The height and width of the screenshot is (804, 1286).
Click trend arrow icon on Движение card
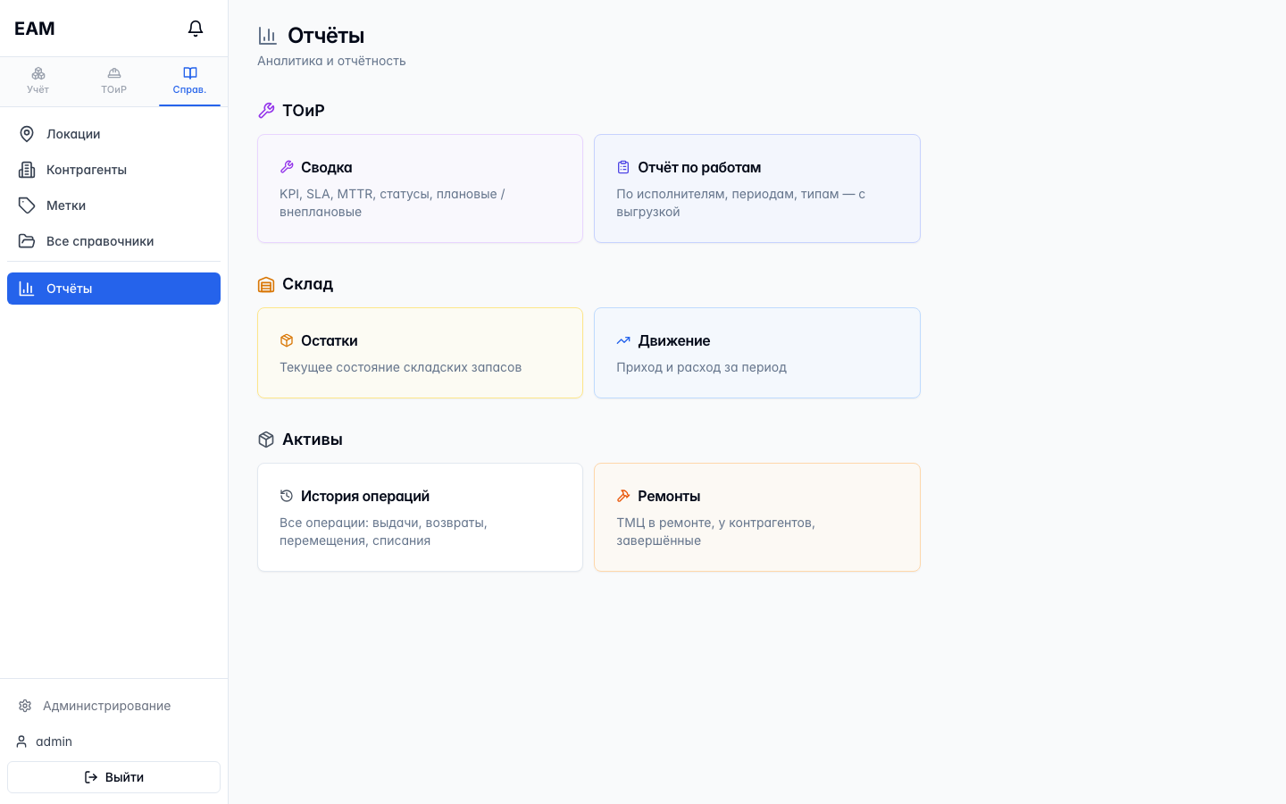click(623, 340)
